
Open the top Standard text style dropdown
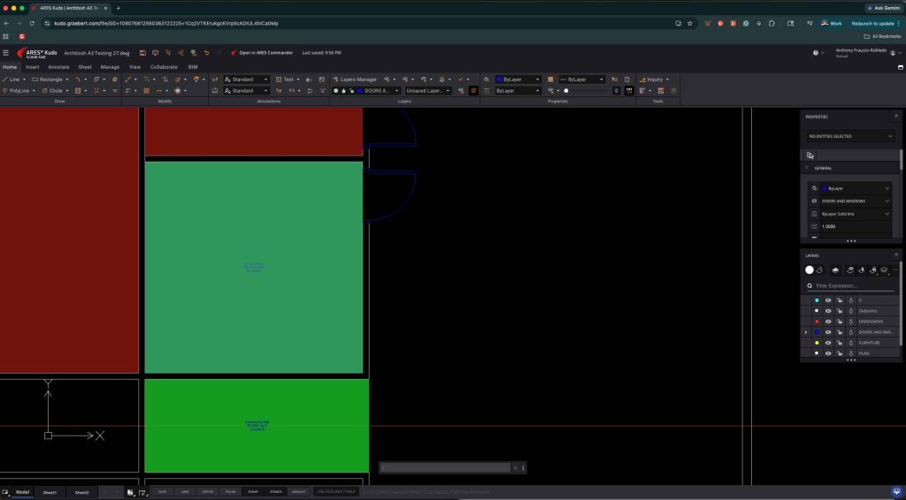pos(247,79)
